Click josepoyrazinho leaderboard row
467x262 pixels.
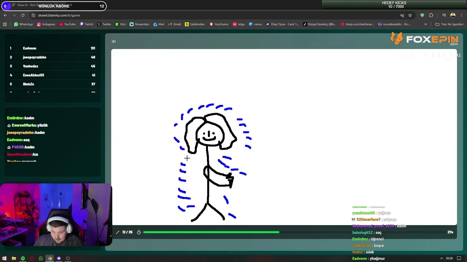52,57
